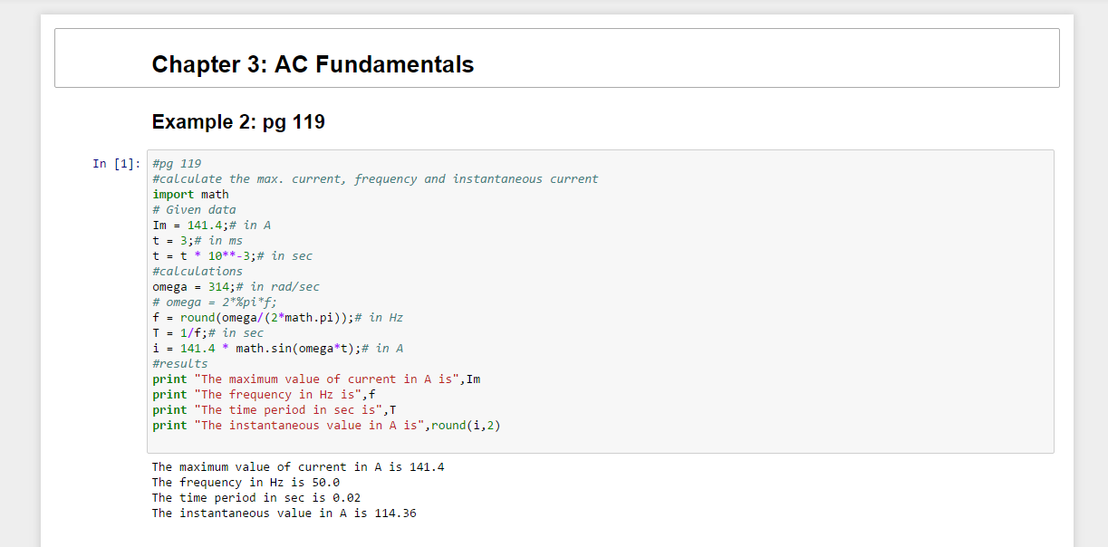Click the '#pg 119' comment line
Screen dimensions: 1108x547
[x=177, y=164]
